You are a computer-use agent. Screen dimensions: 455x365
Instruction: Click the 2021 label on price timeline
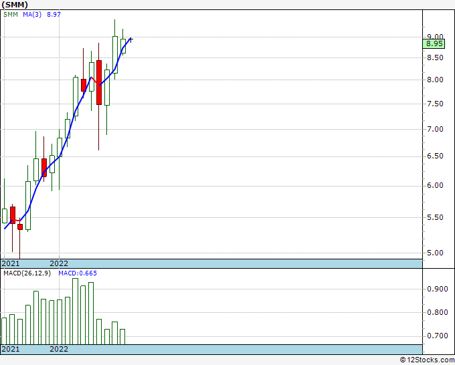click(x=11, y=263)
